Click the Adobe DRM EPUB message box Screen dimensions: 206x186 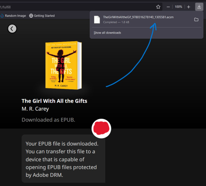coord(63,159)
